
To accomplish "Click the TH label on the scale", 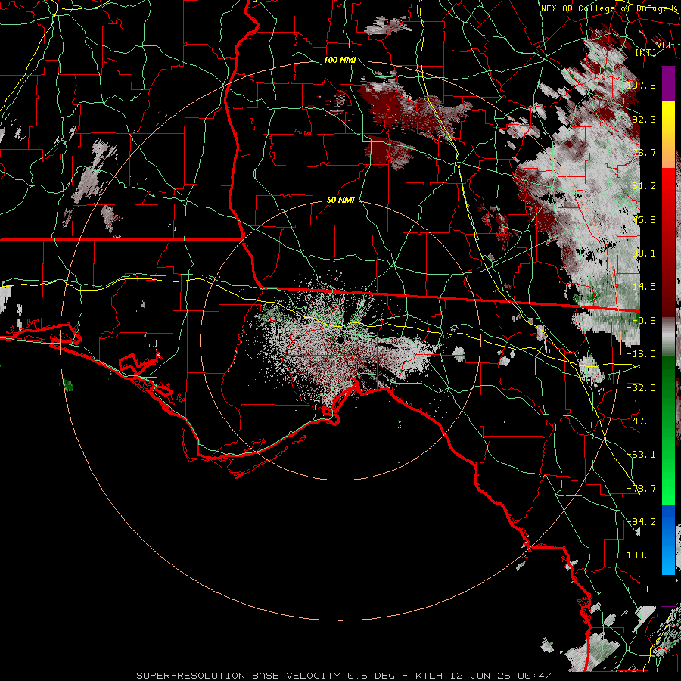I will pyautogui.click(x=650, y=589).
